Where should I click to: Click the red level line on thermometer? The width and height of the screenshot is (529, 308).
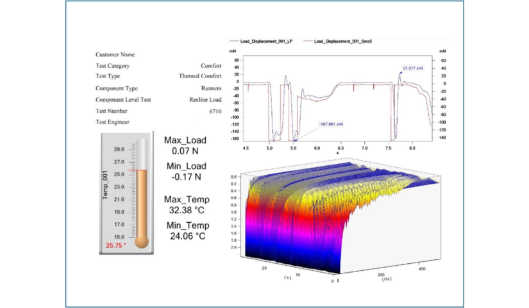138,170
